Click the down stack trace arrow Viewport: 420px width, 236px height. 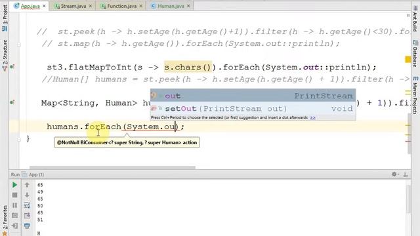[x=27, y=195]
